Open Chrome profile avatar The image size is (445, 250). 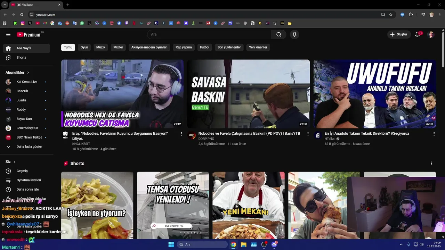click(431, 15)
